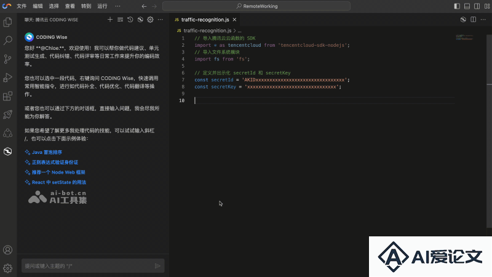Open chat list icon in chat header
Viewport: 492px width, 277px height.
pos(120,20)
